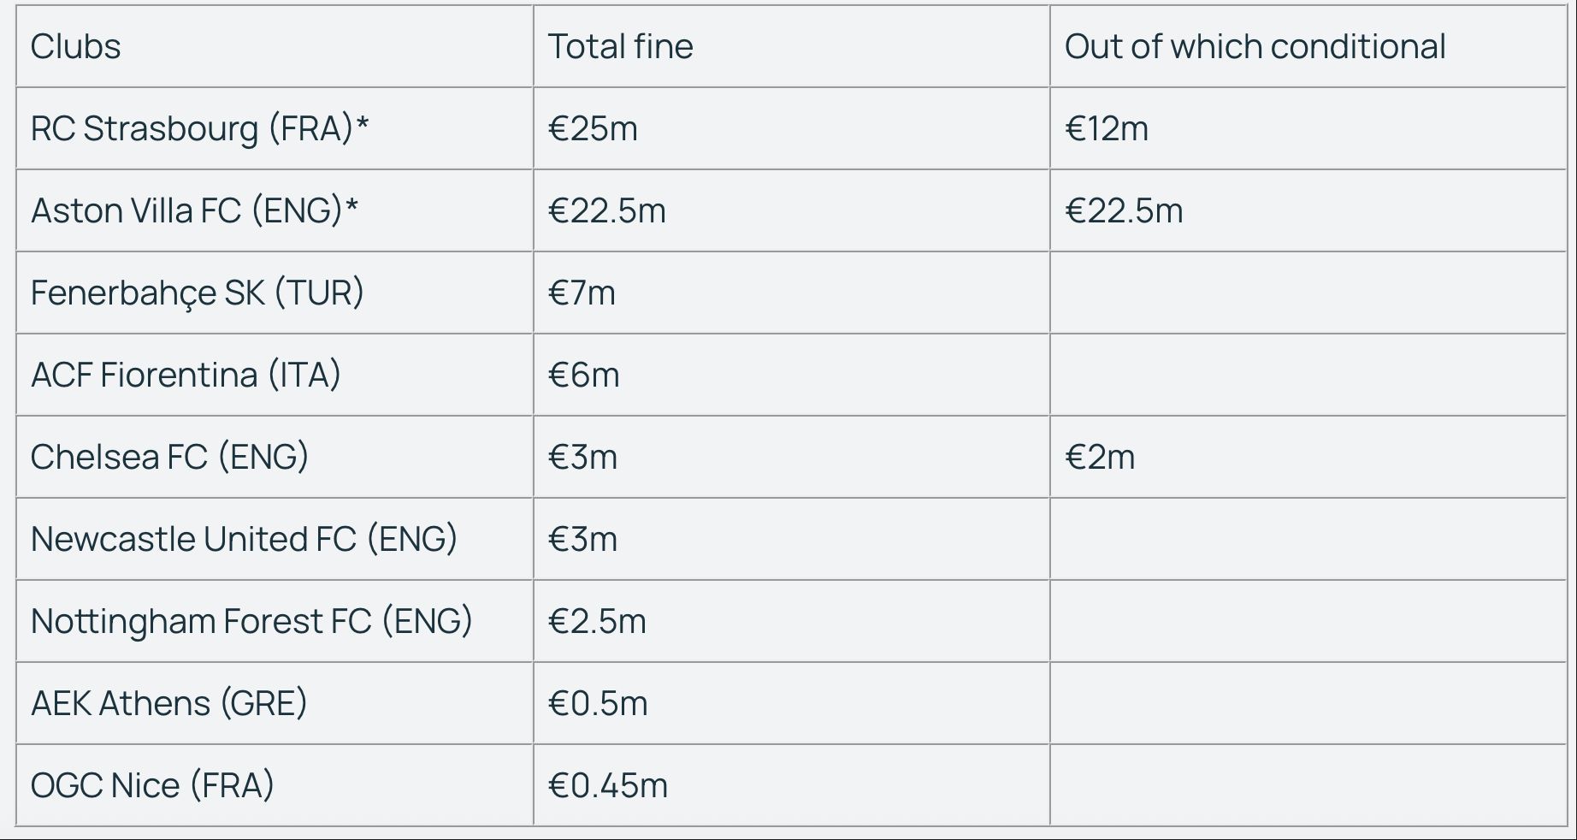Select the Total fine header cell
The image size is (1577, 840).
pyautogui.click(x=792, y=46)
